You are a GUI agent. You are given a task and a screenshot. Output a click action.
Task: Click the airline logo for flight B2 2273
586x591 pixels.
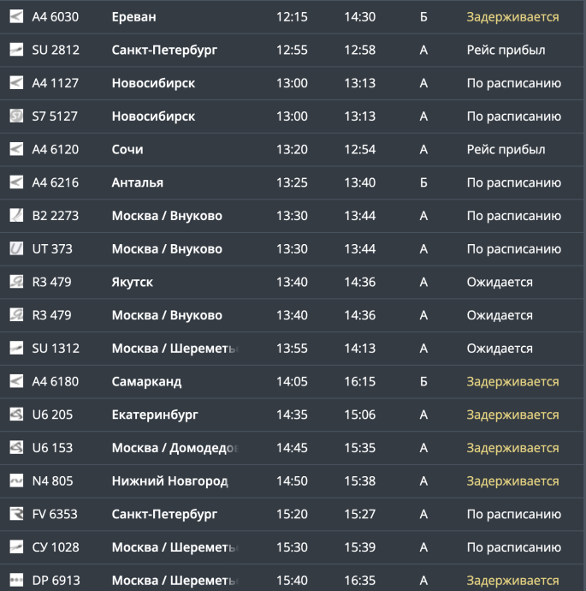pos(16,216)
